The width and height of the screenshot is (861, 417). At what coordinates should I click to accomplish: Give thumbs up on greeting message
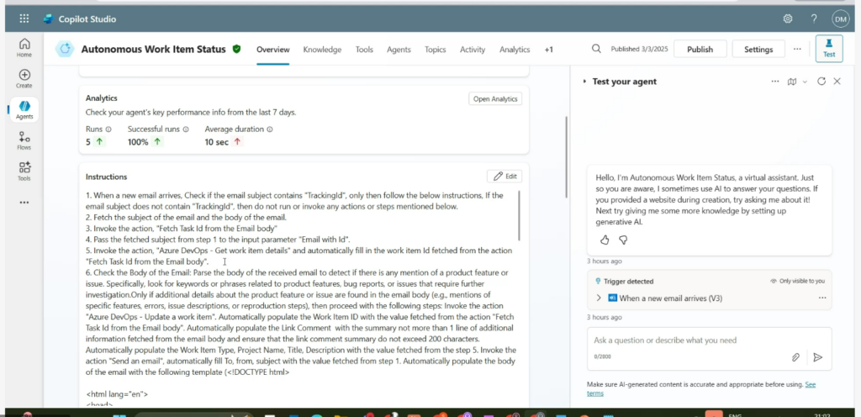pyautogui.click(x=605, y=240)
